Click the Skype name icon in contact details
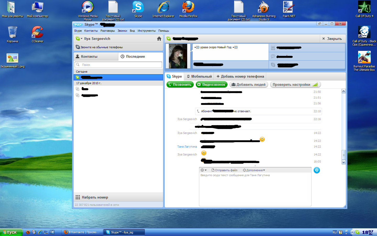Image resolution: width=377 pixels, height=236 pixels. point(273,65)
